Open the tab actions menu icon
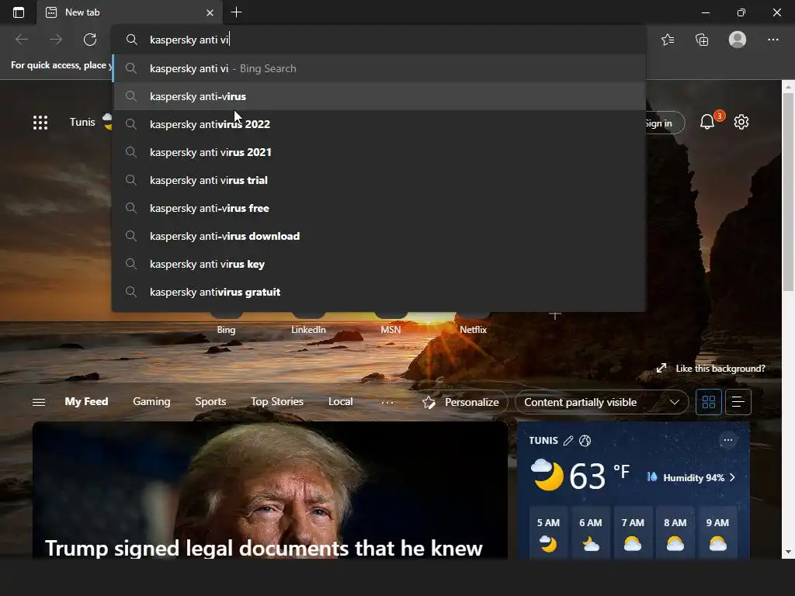 19,12
